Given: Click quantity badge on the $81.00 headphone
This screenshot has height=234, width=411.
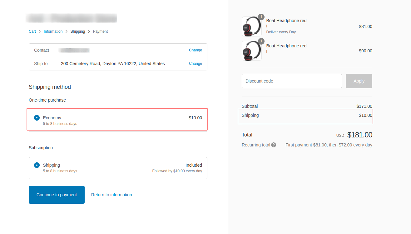Looking at the screenshot, I should [261, 17].
